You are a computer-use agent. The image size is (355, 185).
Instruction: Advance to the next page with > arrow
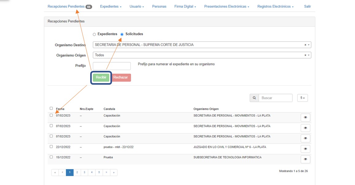[106, 172]
